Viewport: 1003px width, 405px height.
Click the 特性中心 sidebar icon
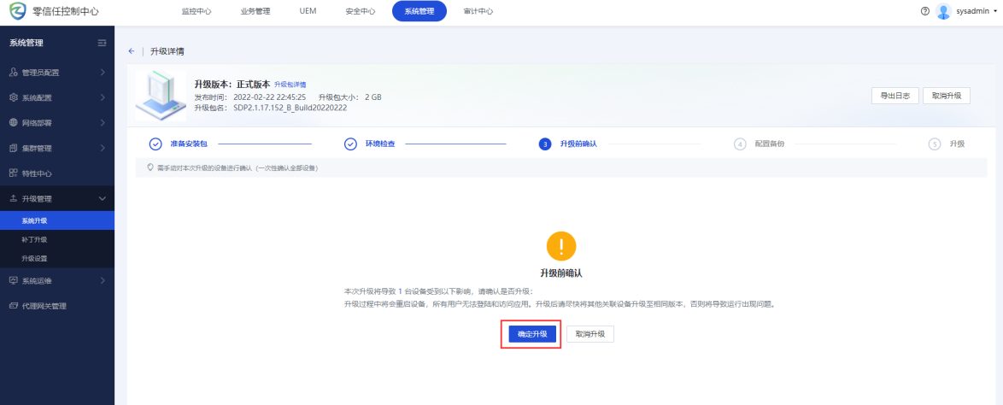13,173
